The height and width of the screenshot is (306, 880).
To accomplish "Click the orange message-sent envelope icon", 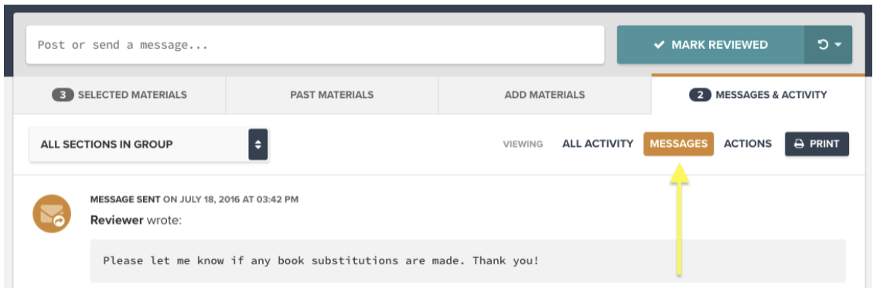I will coord(52,213).
